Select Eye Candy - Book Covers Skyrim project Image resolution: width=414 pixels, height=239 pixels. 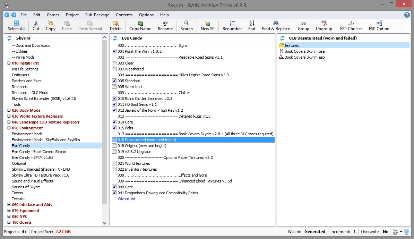pos(39,152)
